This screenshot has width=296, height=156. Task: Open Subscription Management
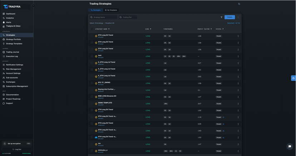tap(17, 86)
